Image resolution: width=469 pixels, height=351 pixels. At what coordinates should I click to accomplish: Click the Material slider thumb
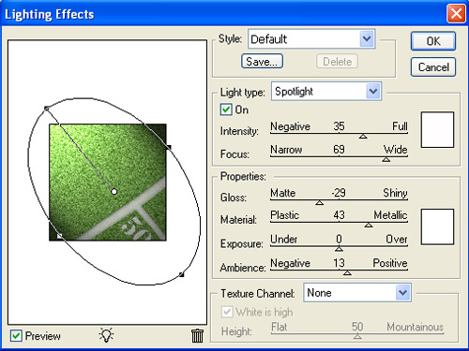point(369,225)
